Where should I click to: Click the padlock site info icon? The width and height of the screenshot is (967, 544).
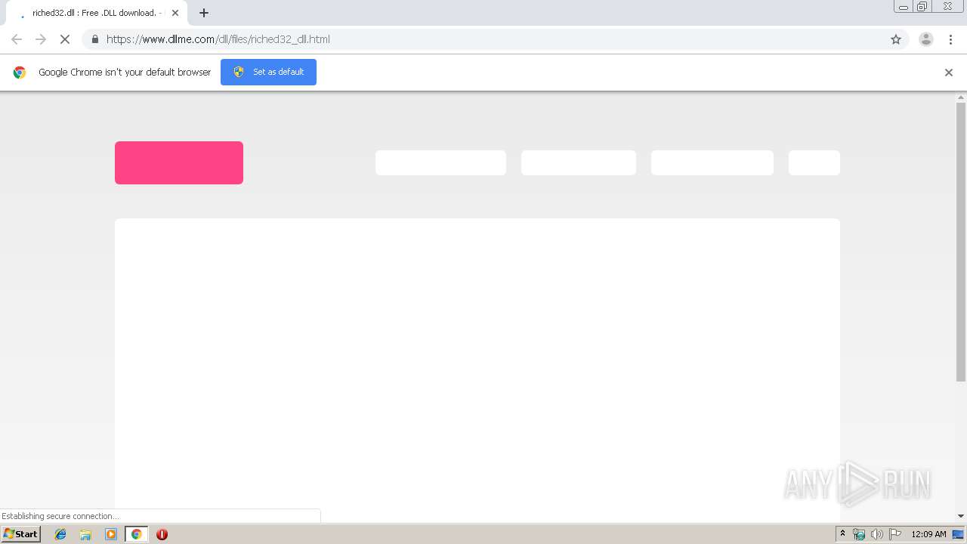point(94,39)
